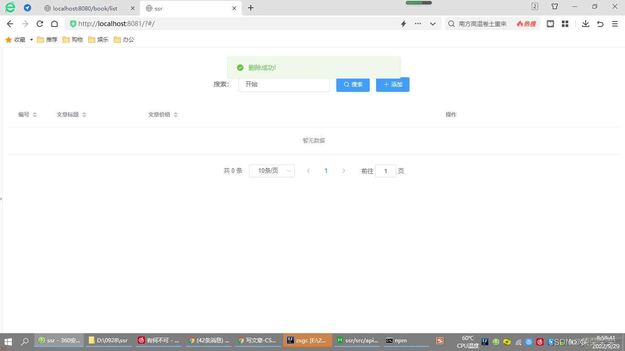
Task: Expand the address bar dropdown chevron
Action: coord(433,24)
